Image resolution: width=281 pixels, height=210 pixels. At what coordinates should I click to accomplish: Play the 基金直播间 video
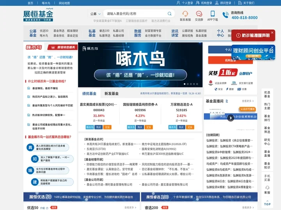point(231,118)
